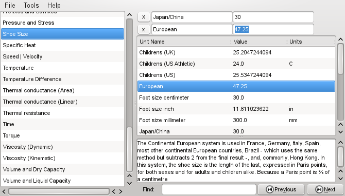This screenshot has height=196, width=345.
Task: Clear the Japan/China row with X button
Action: 144,17
